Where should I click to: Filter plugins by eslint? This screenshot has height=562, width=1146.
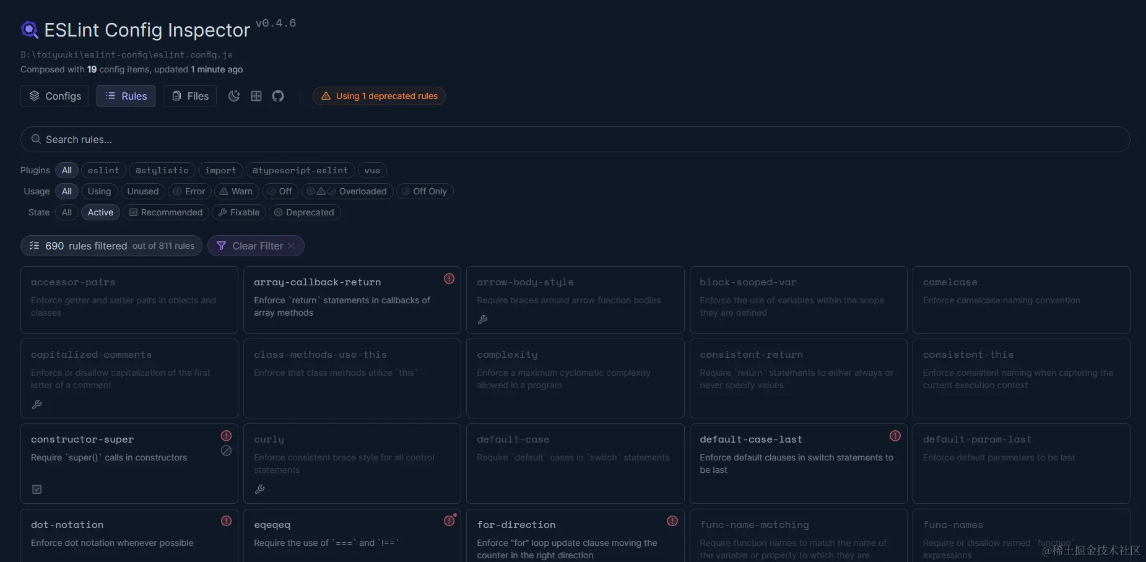pyautogui.click(x=103, y=170)
